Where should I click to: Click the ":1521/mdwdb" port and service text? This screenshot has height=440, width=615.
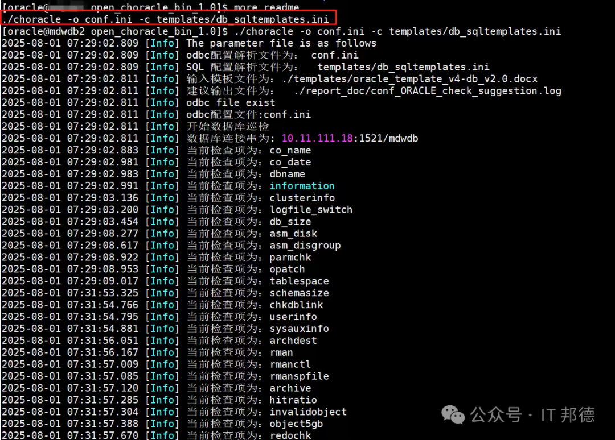click(x=386, y=138)
